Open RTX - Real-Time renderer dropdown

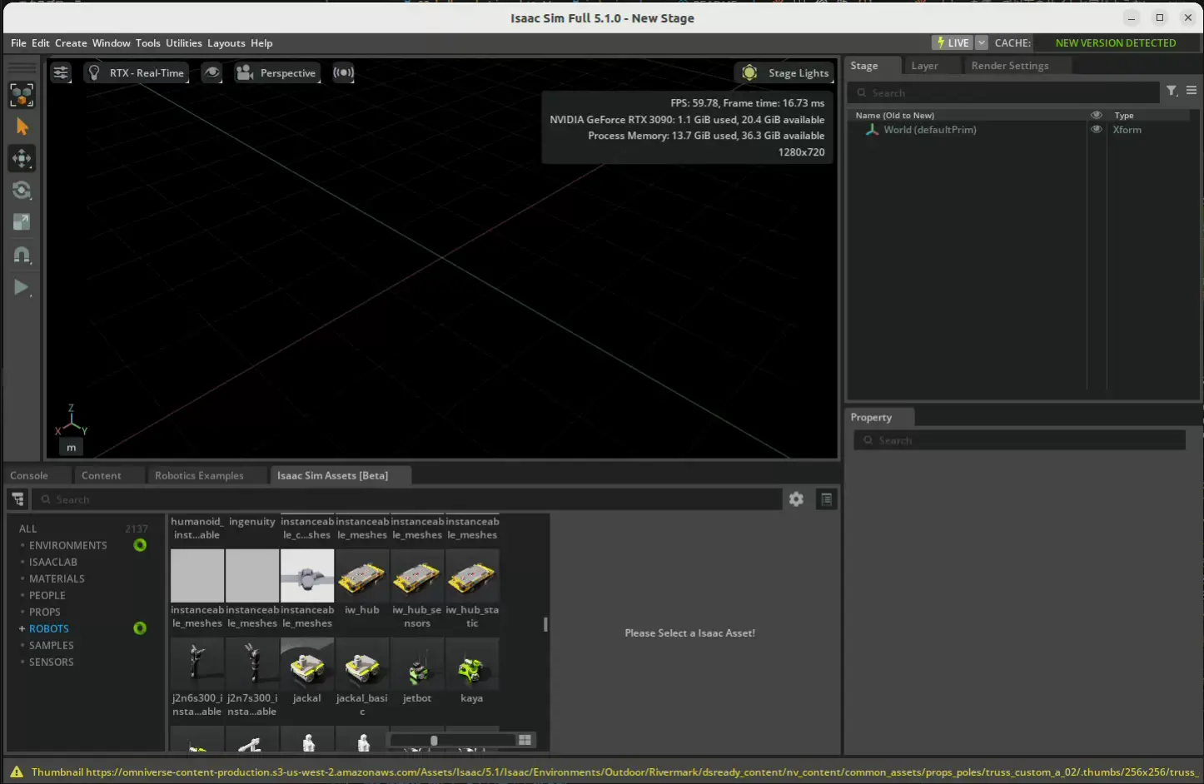(x=137, y=73)
